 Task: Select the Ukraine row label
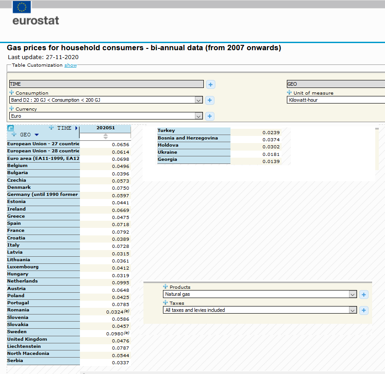(194, 152)
